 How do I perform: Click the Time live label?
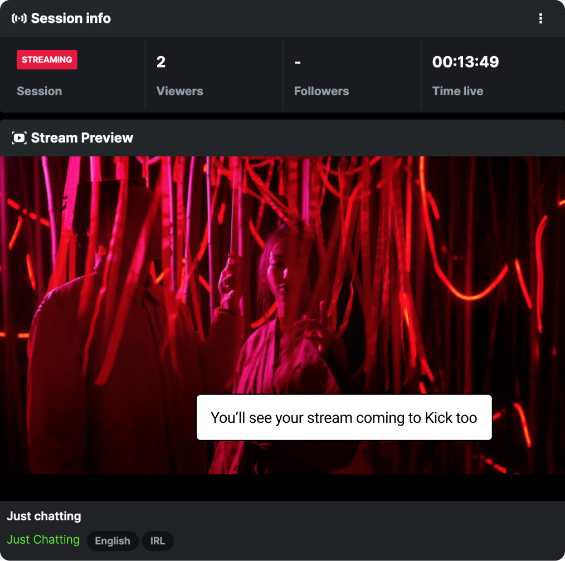click(x=457, y=91)
